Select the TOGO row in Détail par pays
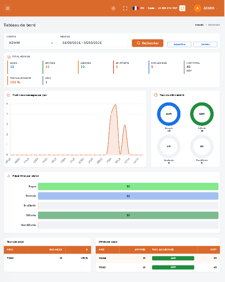This screenshot has height=282, width=225. pos(158,267)
